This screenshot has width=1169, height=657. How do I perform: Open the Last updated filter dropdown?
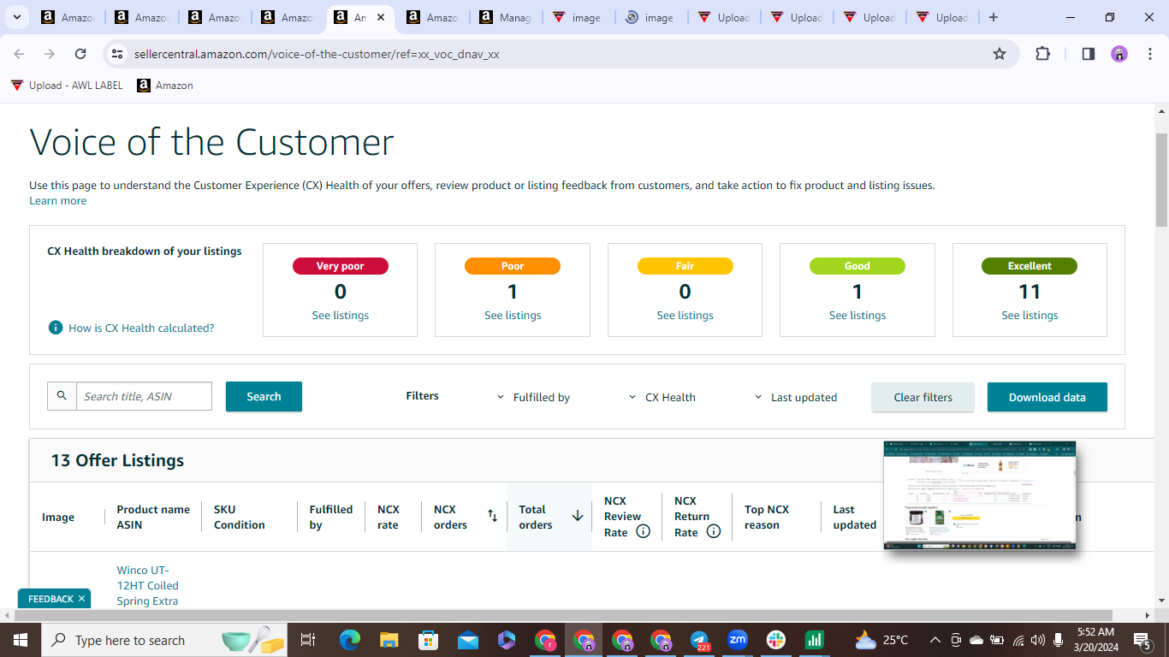[795, 397]
